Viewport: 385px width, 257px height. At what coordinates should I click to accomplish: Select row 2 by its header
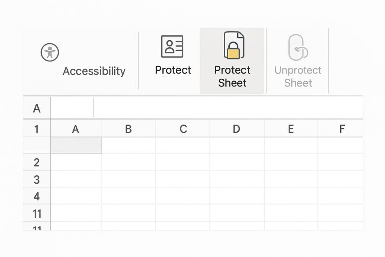(36, 163)
